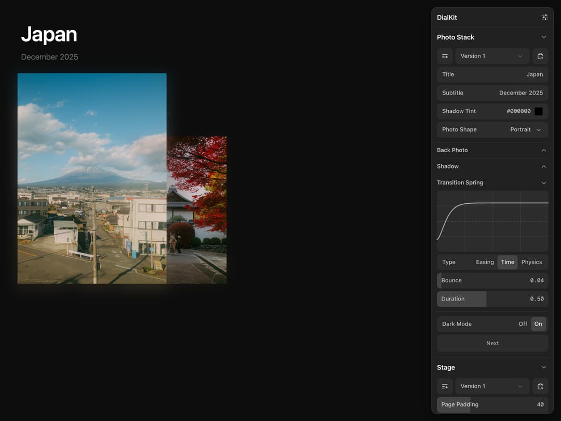The image size is (561, 421).
Task: Select the Time spring type
Action: point(507,262)
